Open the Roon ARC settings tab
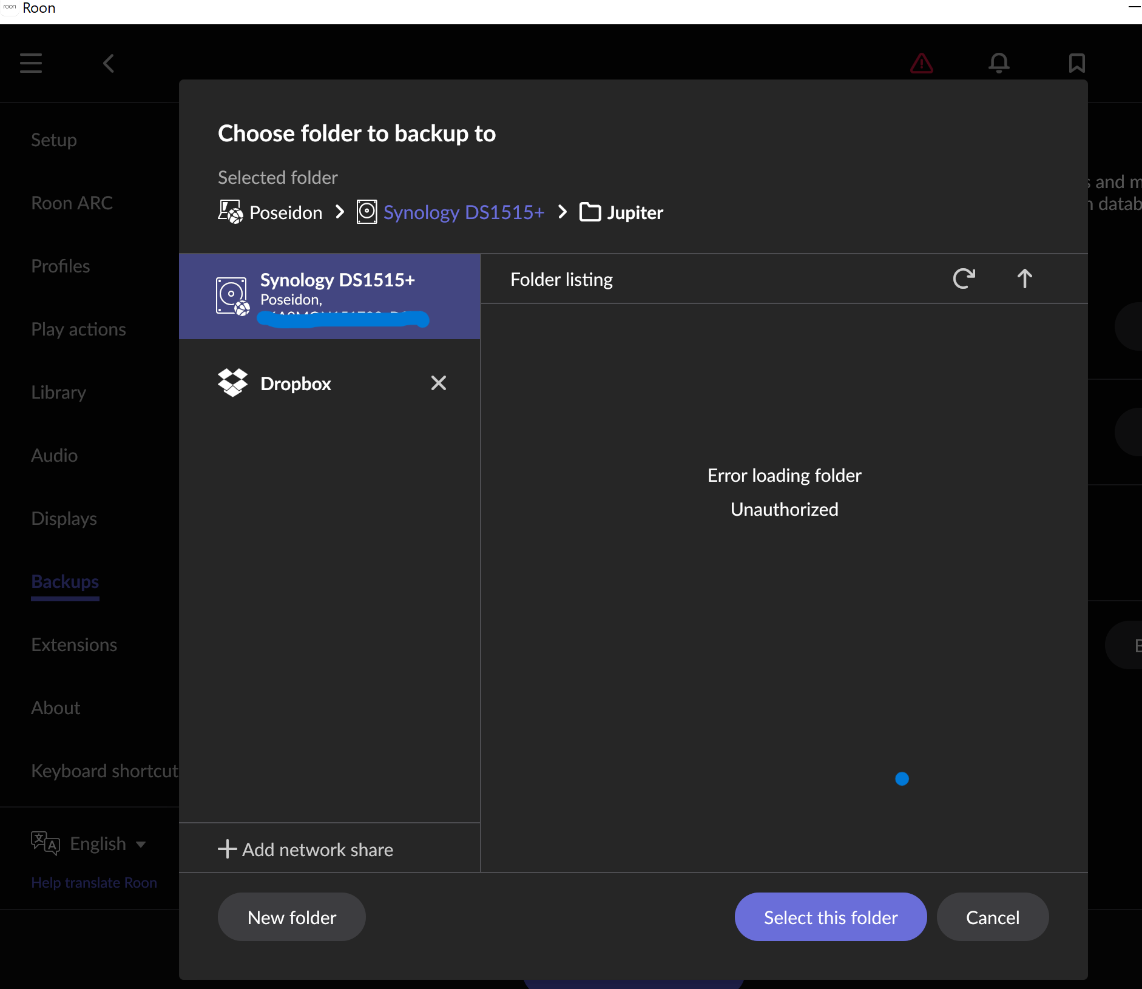The height and width of the screenshot is (989, 1142). click(x=72, y=203)
